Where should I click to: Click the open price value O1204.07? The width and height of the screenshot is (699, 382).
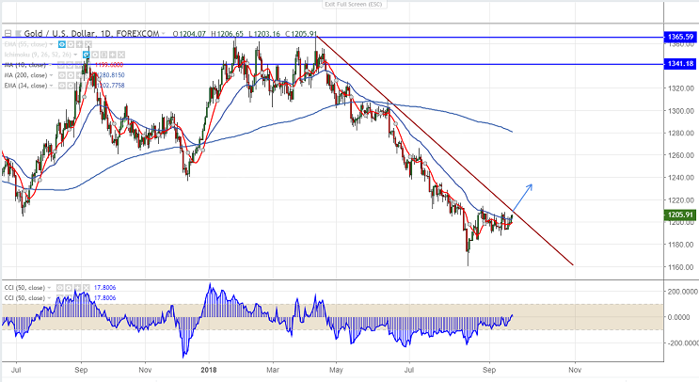189,34
